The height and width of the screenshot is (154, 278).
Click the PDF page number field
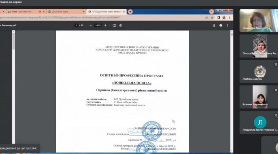point(76,25)
